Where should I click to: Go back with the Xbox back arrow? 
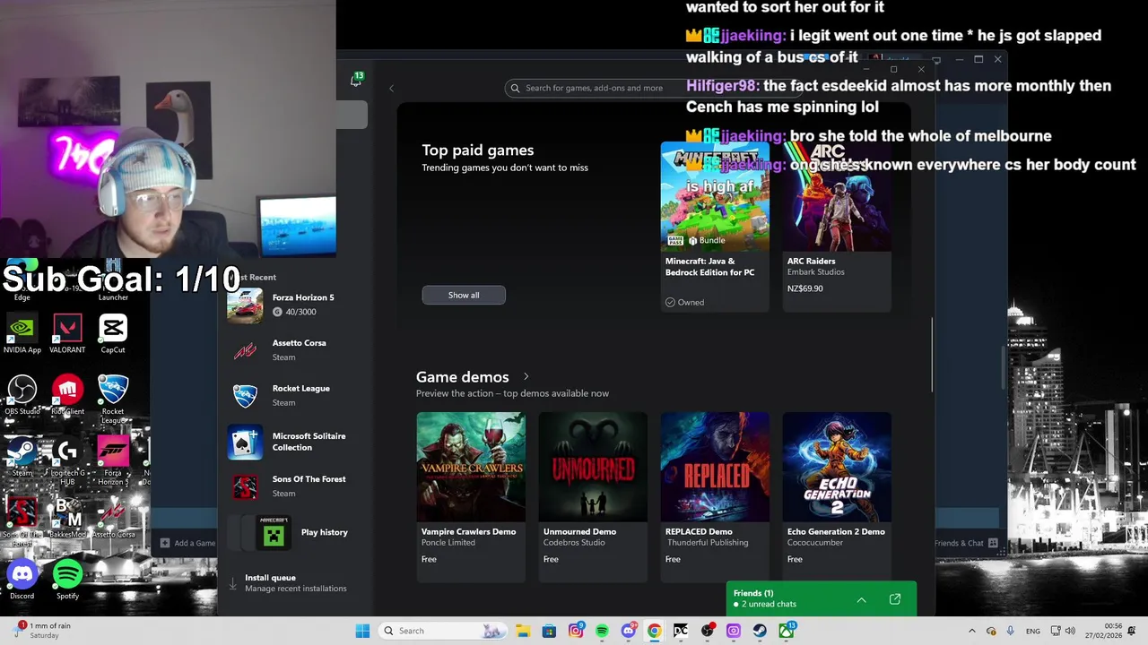coord(391,88)
